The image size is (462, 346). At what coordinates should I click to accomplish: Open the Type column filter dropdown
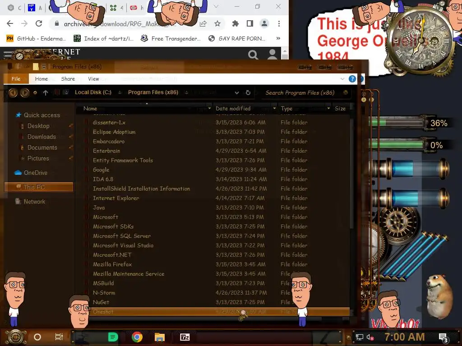(328, 109)
